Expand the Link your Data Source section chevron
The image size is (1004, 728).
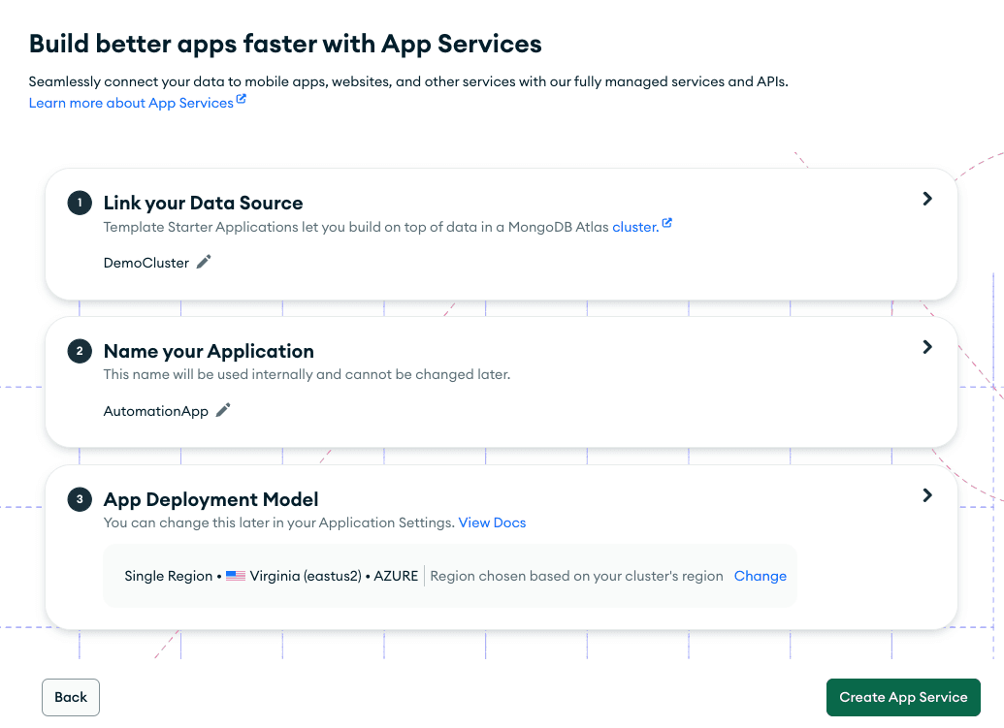point(926,198)
